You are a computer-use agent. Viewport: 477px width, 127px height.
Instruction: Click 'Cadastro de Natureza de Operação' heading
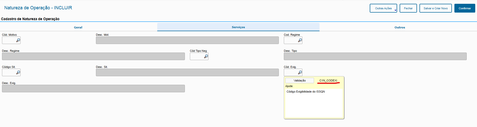click(30, 19)
